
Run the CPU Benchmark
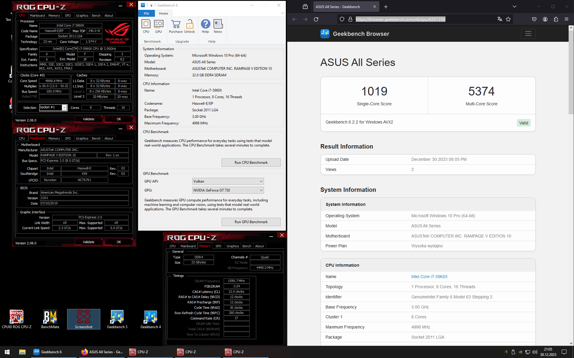(251, 163)
